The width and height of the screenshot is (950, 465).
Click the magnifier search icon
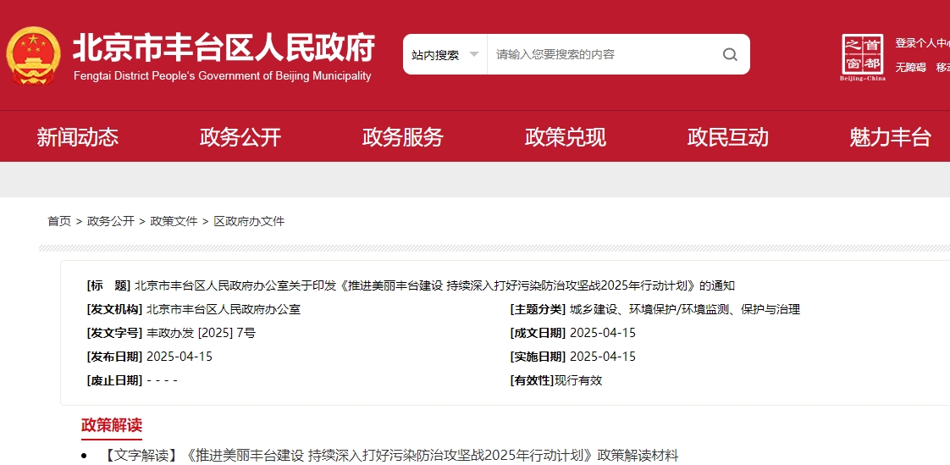pyautogui.click(x=729, y=55)
